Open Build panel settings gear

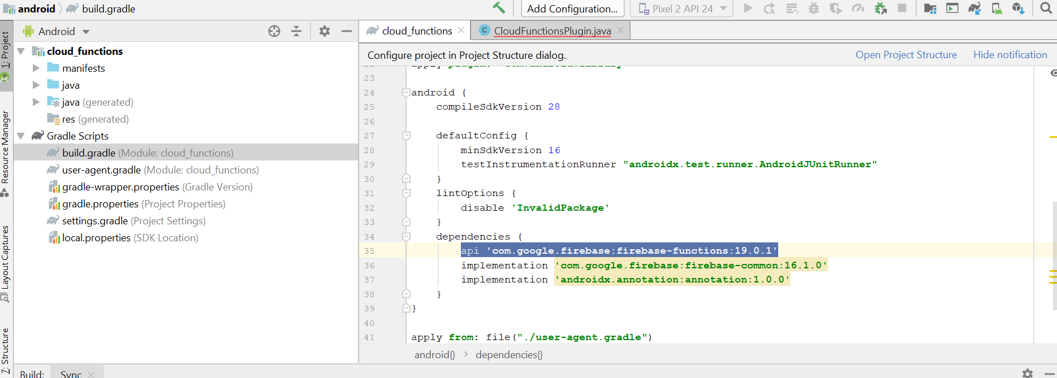tap(1028, 373)
